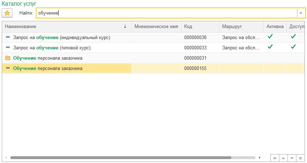Jump to the first row of the list
Image resolution: width=307 pixels, height=163 pixels.
point(275,158)
